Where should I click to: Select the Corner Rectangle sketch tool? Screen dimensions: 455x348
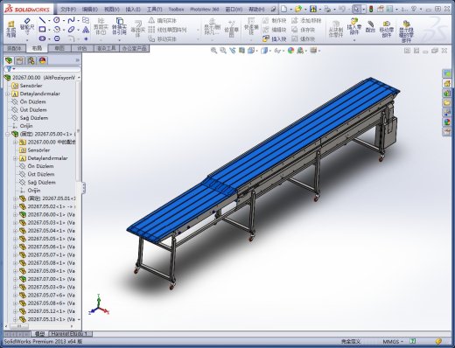[42, 29]
